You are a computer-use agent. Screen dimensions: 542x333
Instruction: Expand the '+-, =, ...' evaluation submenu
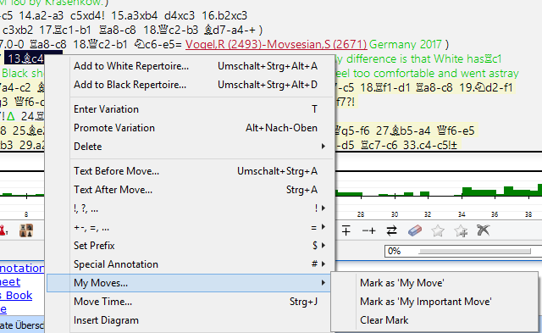click(196, 227)
